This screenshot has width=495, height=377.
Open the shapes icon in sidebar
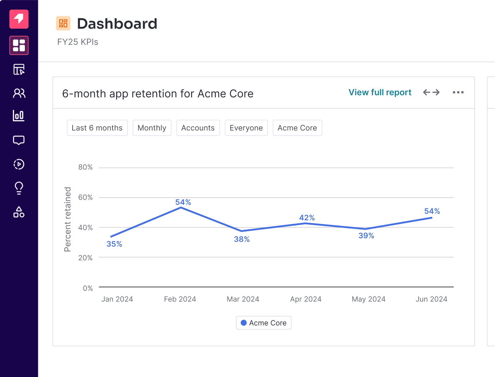tap(19, 212)
